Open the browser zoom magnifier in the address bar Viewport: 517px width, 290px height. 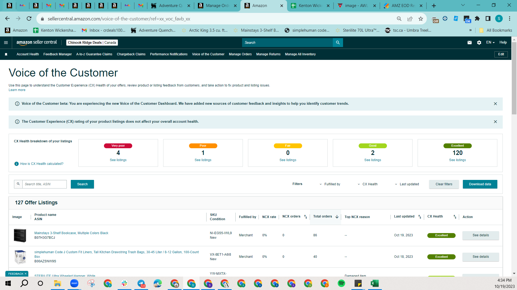pyautogui.click(x=399, y=19)
